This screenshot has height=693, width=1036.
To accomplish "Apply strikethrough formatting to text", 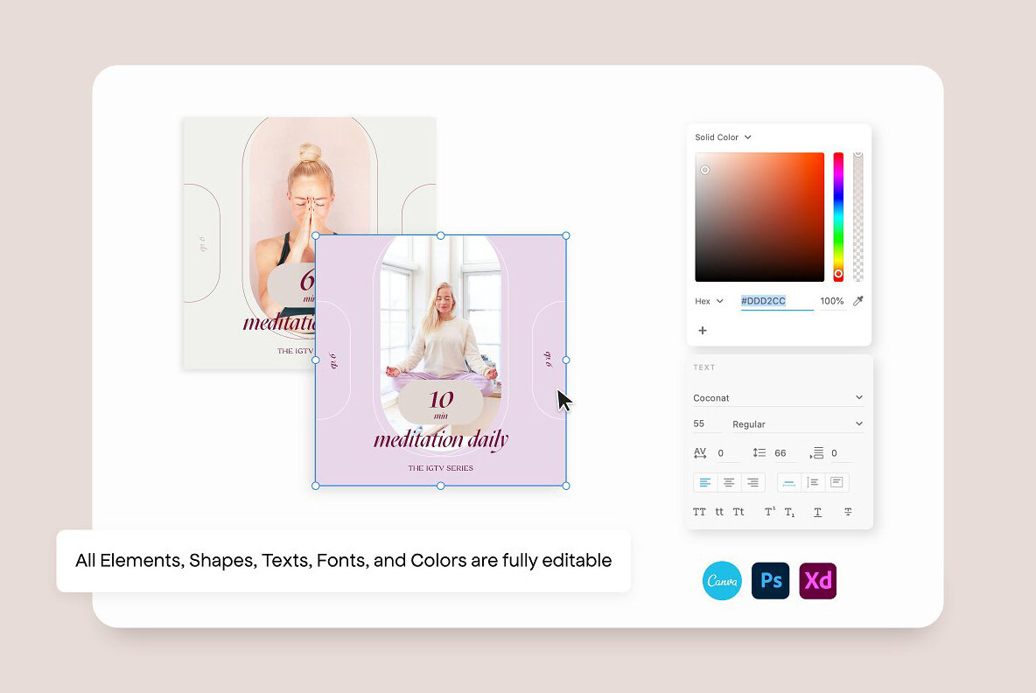I will coord(848,512).
